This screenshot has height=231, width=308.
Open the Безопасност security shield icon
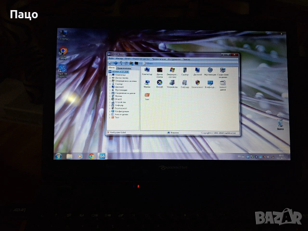tap(197, 84)
